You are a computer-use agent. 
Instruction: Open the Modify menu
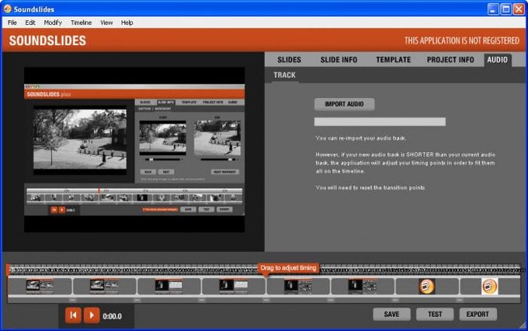click(x=53, y=23)
